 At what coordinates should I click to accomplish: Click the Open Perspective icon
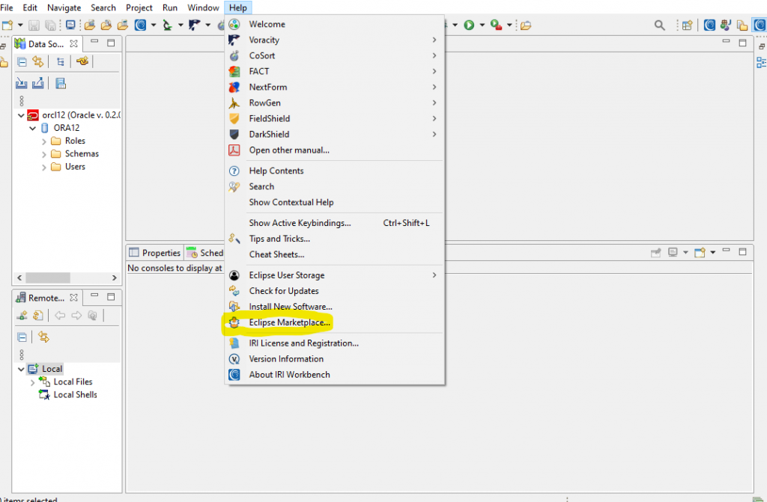click(x=688, y=25)
